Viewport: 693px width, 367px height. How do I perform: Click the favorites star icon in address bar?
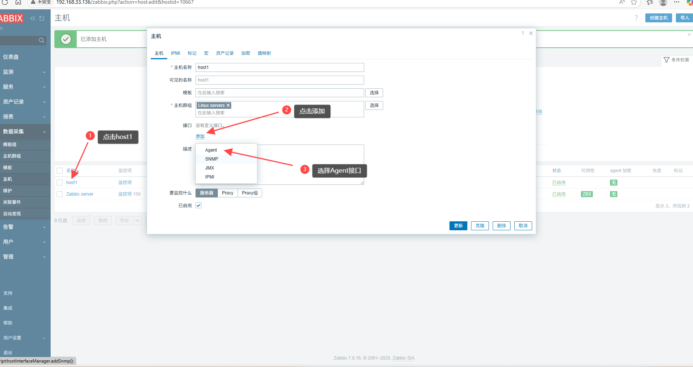tap(634, 2)
